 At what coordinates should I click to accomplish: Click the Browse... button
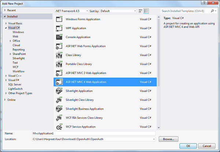pos(169,139)
